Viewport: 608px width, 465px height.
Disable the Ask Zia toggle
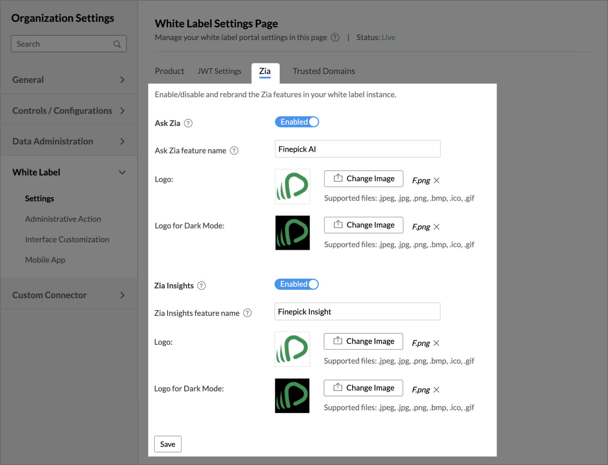[297, 122]
